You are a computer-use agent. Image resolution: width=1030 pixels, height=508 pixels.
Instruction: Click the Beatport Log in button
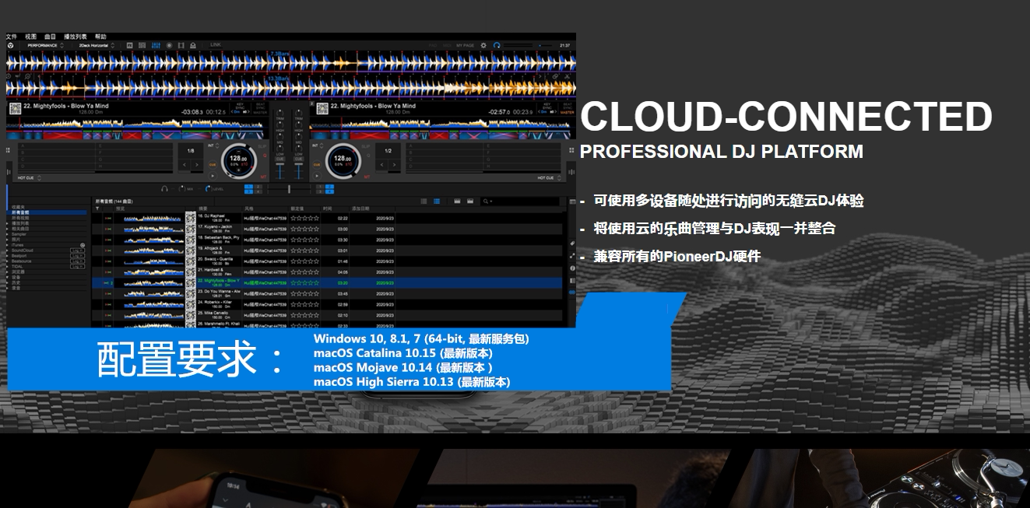click(x=77, y=256)
